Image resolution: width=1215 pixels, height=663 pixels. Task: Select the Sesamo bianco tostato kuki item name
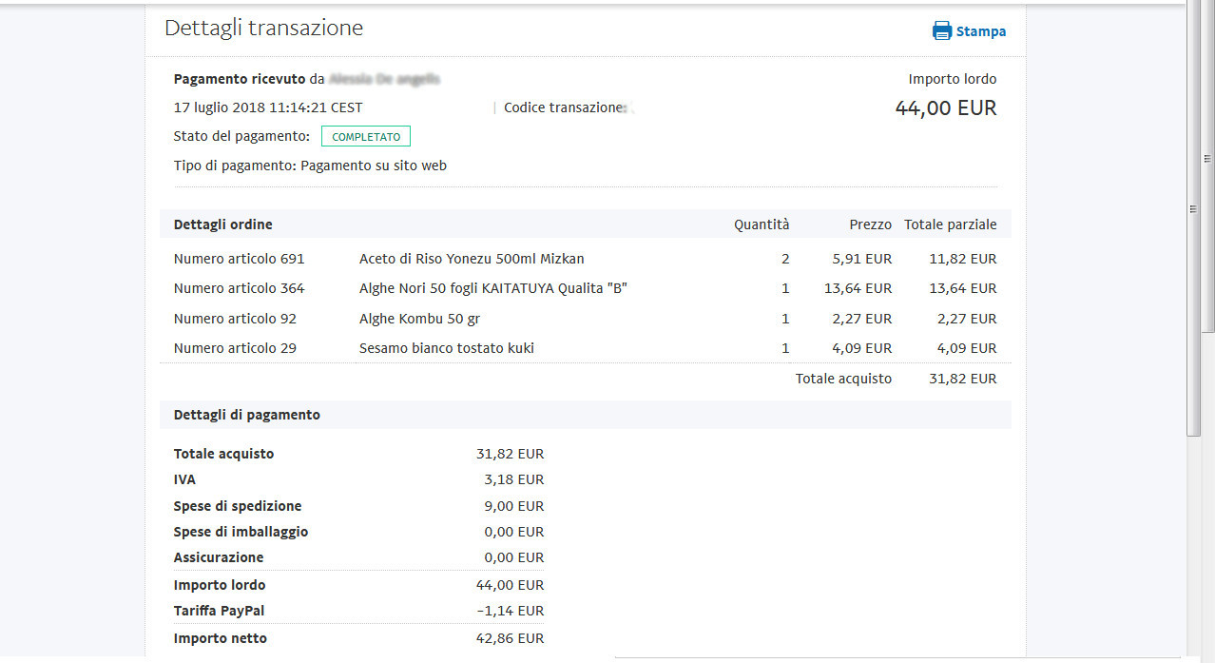point(446,348)
